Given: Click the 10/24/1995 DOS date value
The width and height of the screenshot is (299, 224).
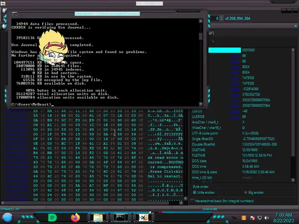Looking at the screenshot, I should tap(250, 161).
